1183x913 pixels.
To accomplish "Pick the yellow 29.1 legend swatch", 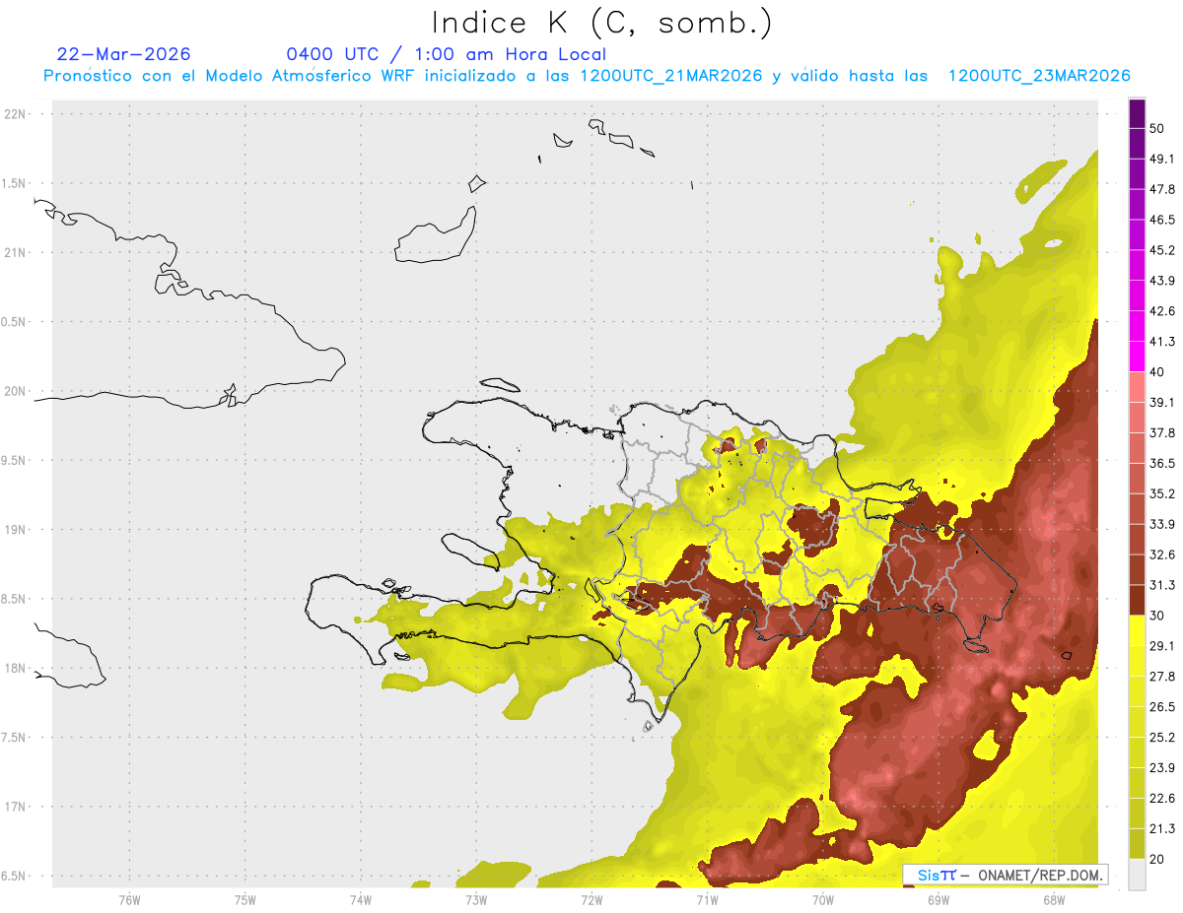I will click(1137, 630).
